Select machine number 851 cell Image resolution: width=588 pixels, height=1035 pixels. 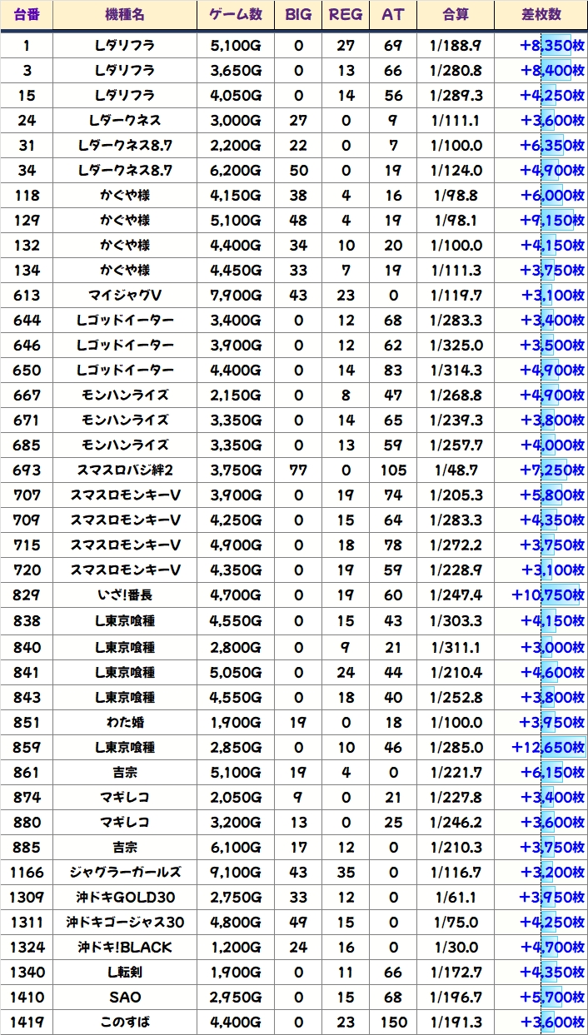[x=27, y=722]
